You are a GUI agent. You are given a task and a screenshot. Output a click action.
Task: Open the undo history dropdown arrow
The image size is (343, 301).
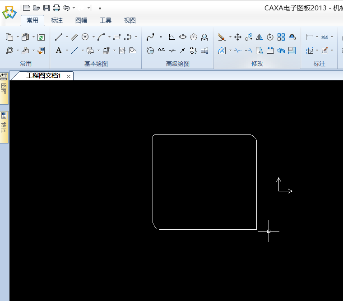tap(74, 8)
